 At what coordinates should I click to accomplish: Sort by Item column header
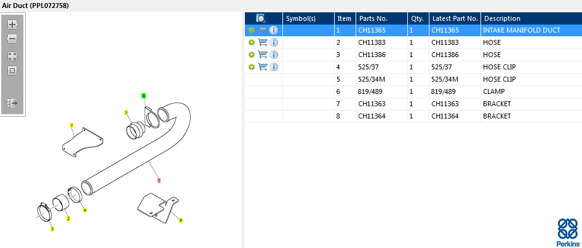(345, 18)
